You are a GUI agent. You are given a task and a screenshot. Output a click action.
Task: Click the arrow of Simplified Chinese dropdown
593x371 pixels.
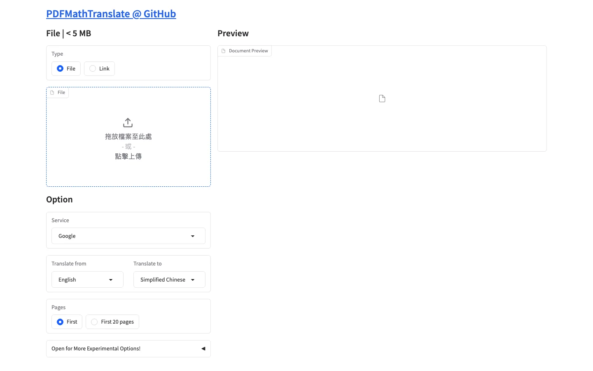coord(193,280)
